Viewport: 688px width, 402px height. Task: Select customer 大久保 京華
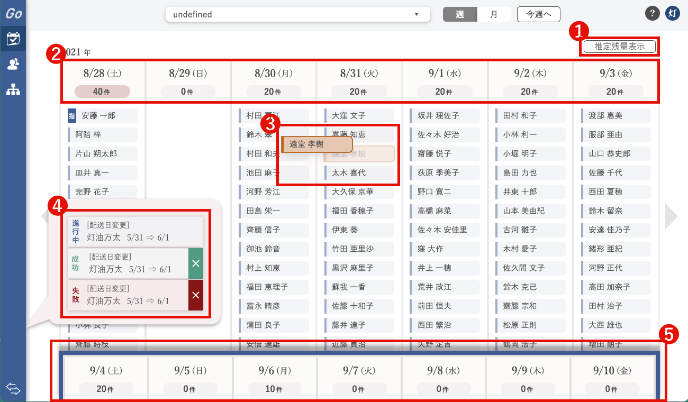[359, 192]
